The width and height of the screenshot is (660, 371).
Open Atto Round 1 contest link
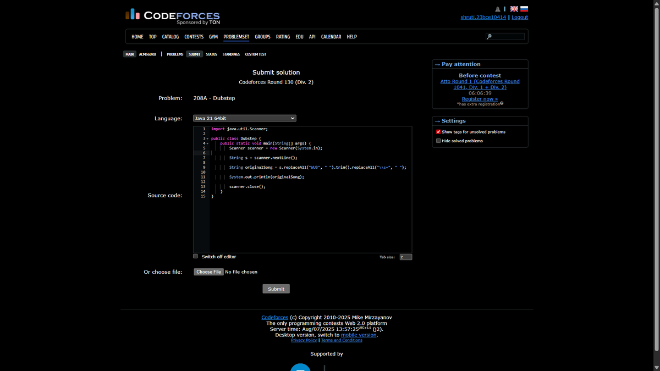coord(480,84)
